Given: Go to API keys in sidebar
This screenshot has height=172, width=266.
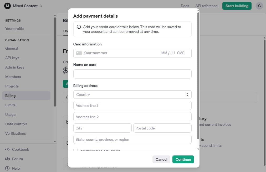Looking at the screenshot, I should 12,58.
